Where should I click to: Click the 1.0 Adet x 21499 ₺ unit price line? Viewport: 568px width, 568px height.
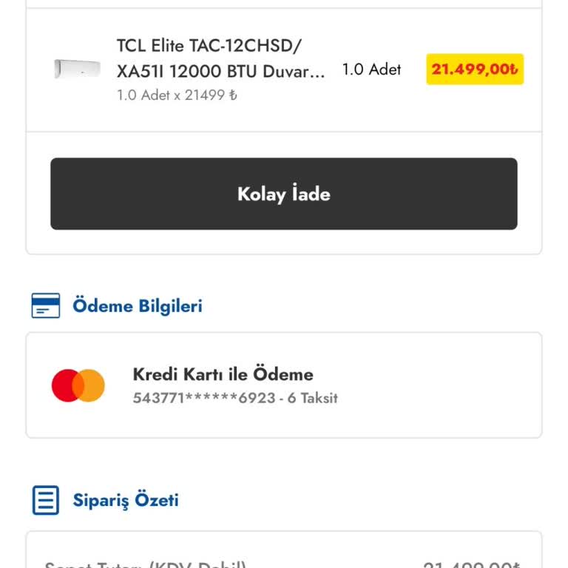click(177, 95)
